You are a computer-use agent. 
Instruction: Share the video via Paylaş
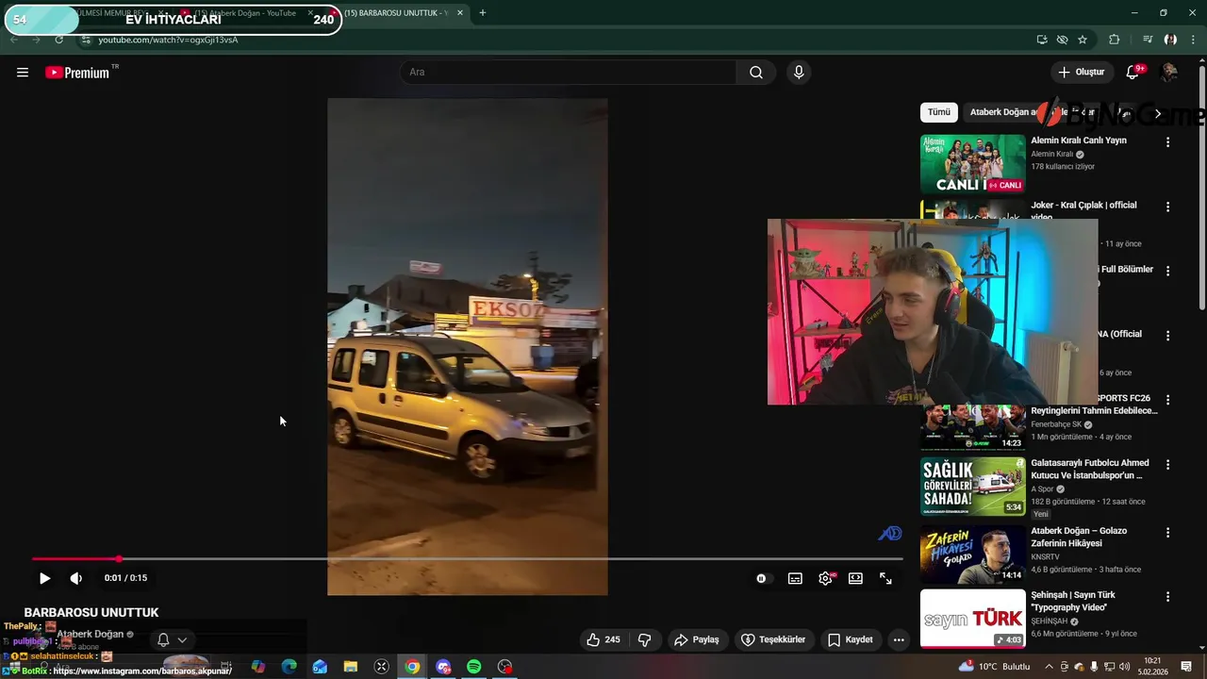click(697, 639)
